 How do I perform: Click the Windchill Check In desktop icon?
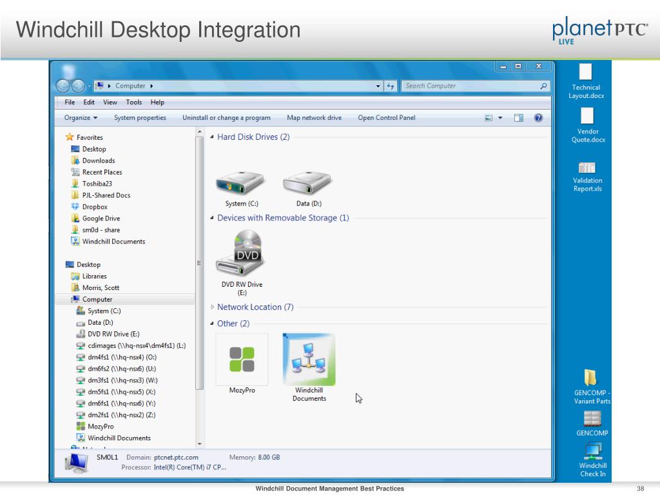click(x=593, y=460)
